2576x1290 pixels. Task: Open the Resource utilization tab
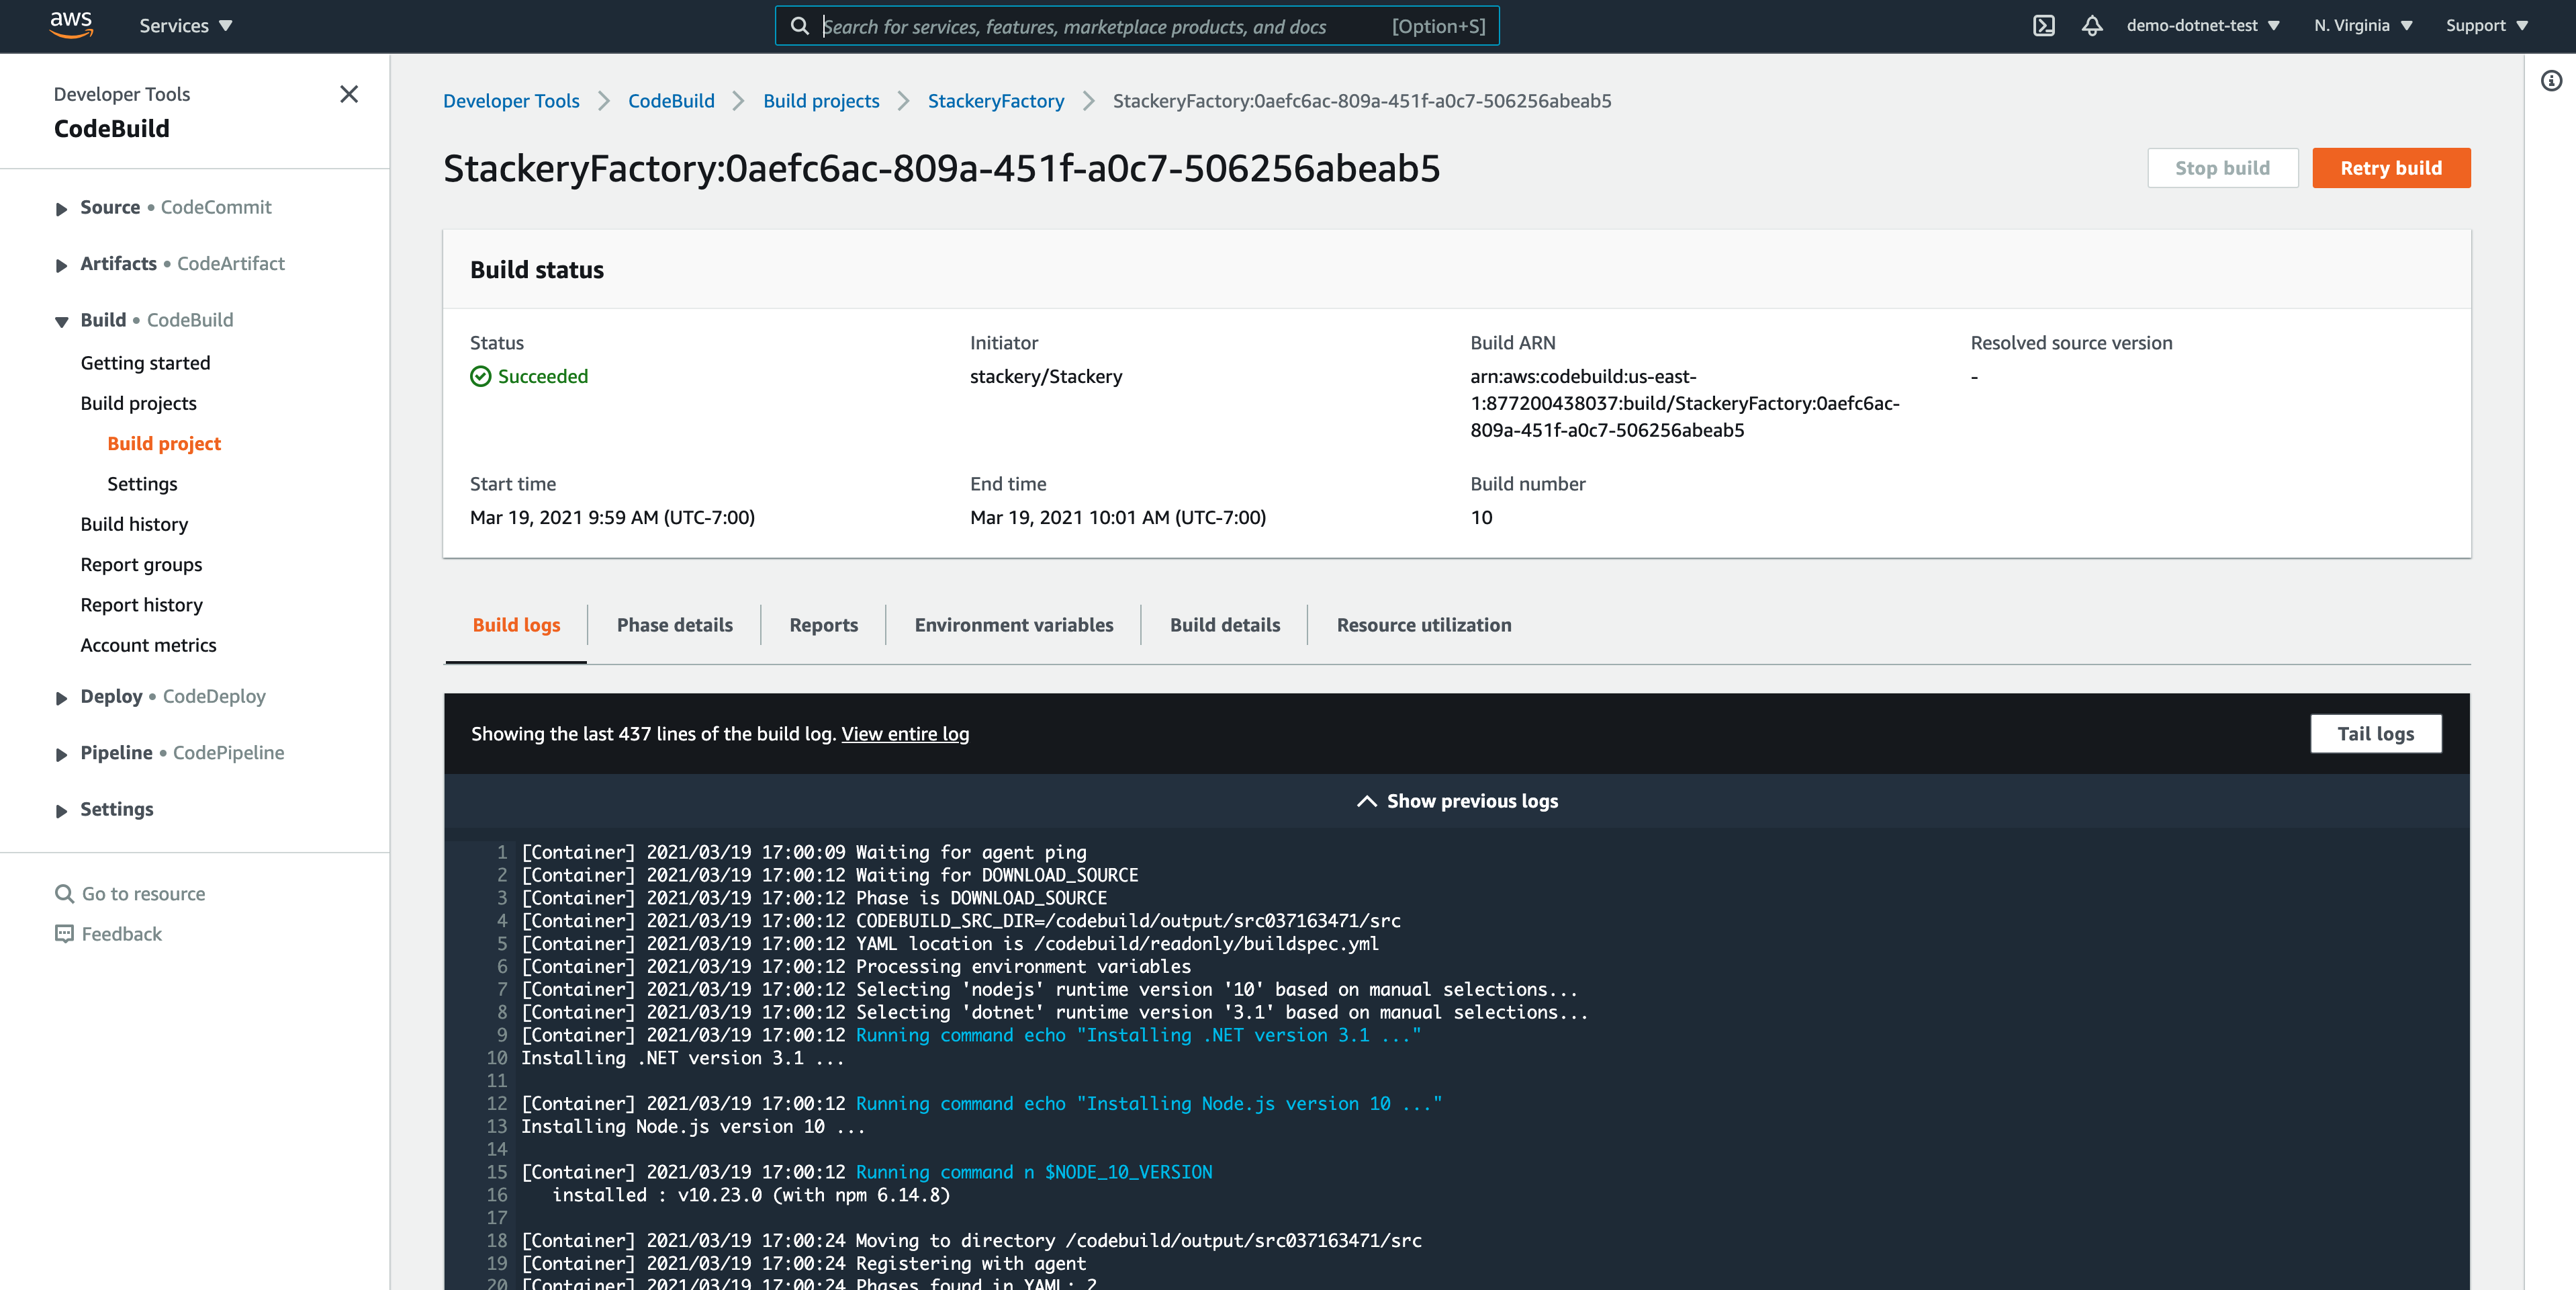(1423, 626)
